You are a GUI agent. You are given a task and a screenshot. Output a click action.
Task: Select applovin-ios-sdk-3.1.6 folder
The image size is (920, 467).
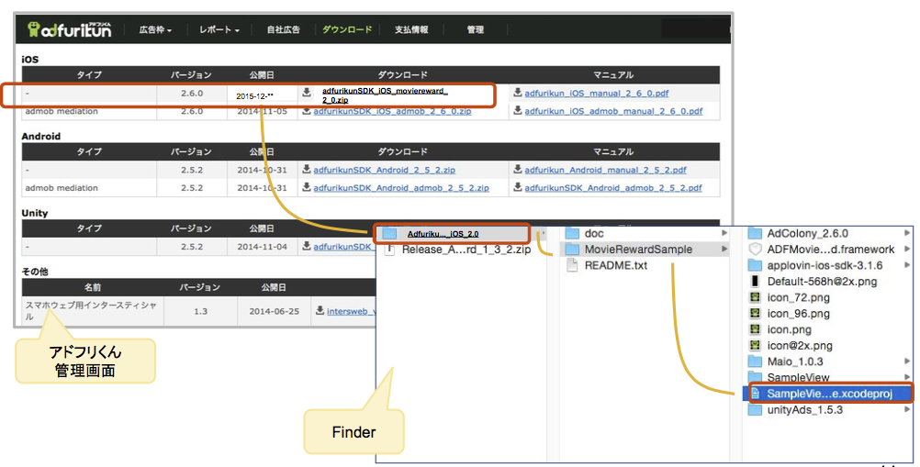[825, 265]
